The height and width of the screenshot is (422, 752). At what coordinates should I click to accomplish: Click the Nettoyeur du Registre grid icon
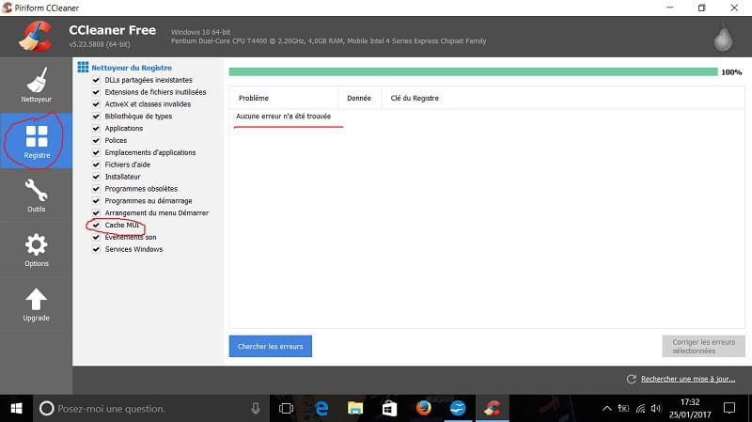[83, 67]
